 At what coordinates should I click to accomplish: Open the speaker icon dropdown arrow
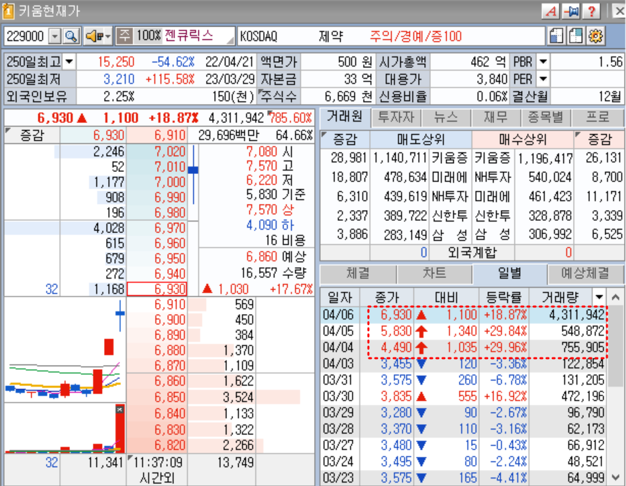click(x=108, y=36)
